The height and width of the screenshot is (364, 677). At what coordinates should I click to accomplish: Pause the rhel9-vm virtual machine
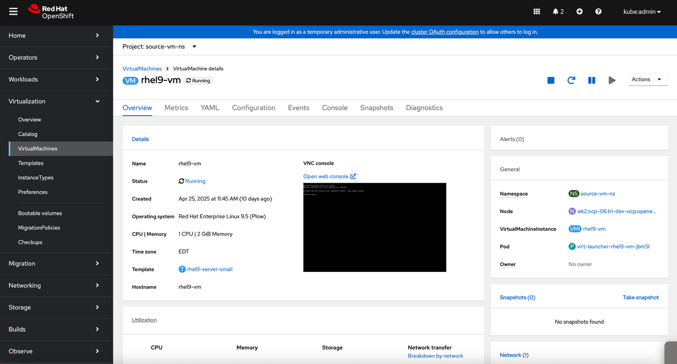point(592,80)
